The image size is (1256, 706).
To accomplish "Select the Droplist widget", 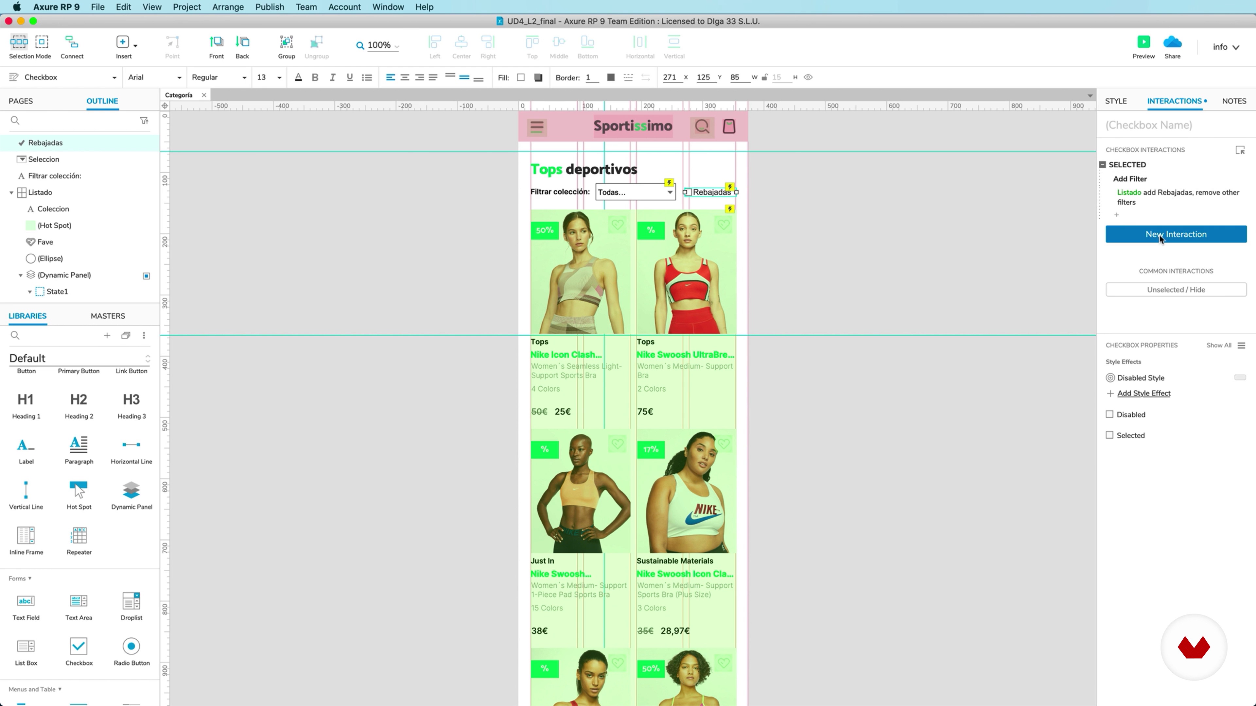I will point(131,606).
